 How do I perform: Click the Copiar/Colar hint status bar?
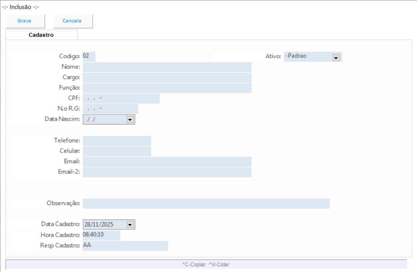point(206,264)
